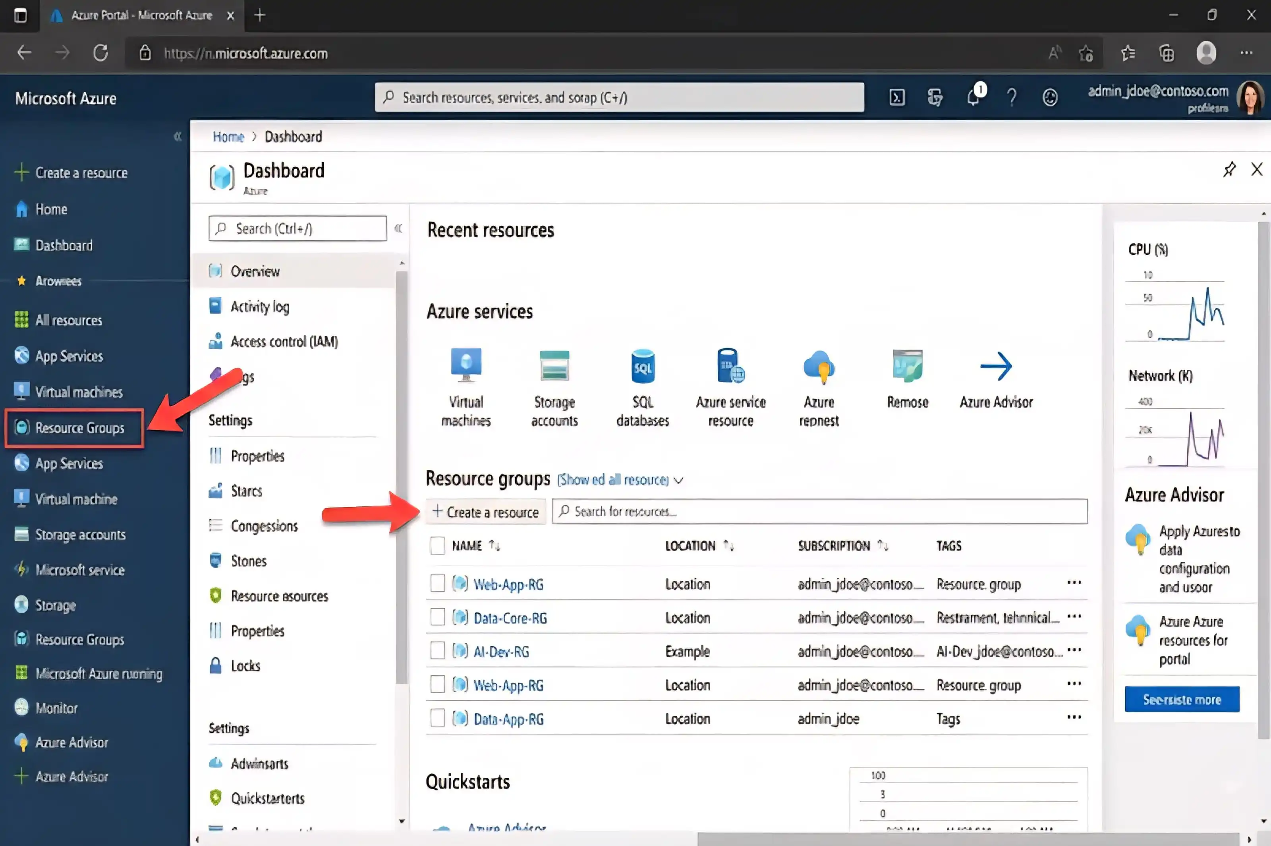The width and height of the screenshot is (1271, 846).
Task: Open the tab actions menu icon
Action: 20,15
